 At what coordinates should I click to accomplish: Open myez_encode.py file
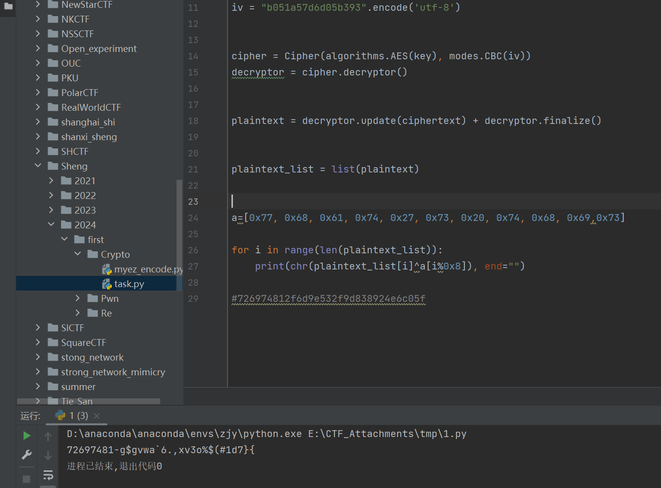click(x=148, y=269)
